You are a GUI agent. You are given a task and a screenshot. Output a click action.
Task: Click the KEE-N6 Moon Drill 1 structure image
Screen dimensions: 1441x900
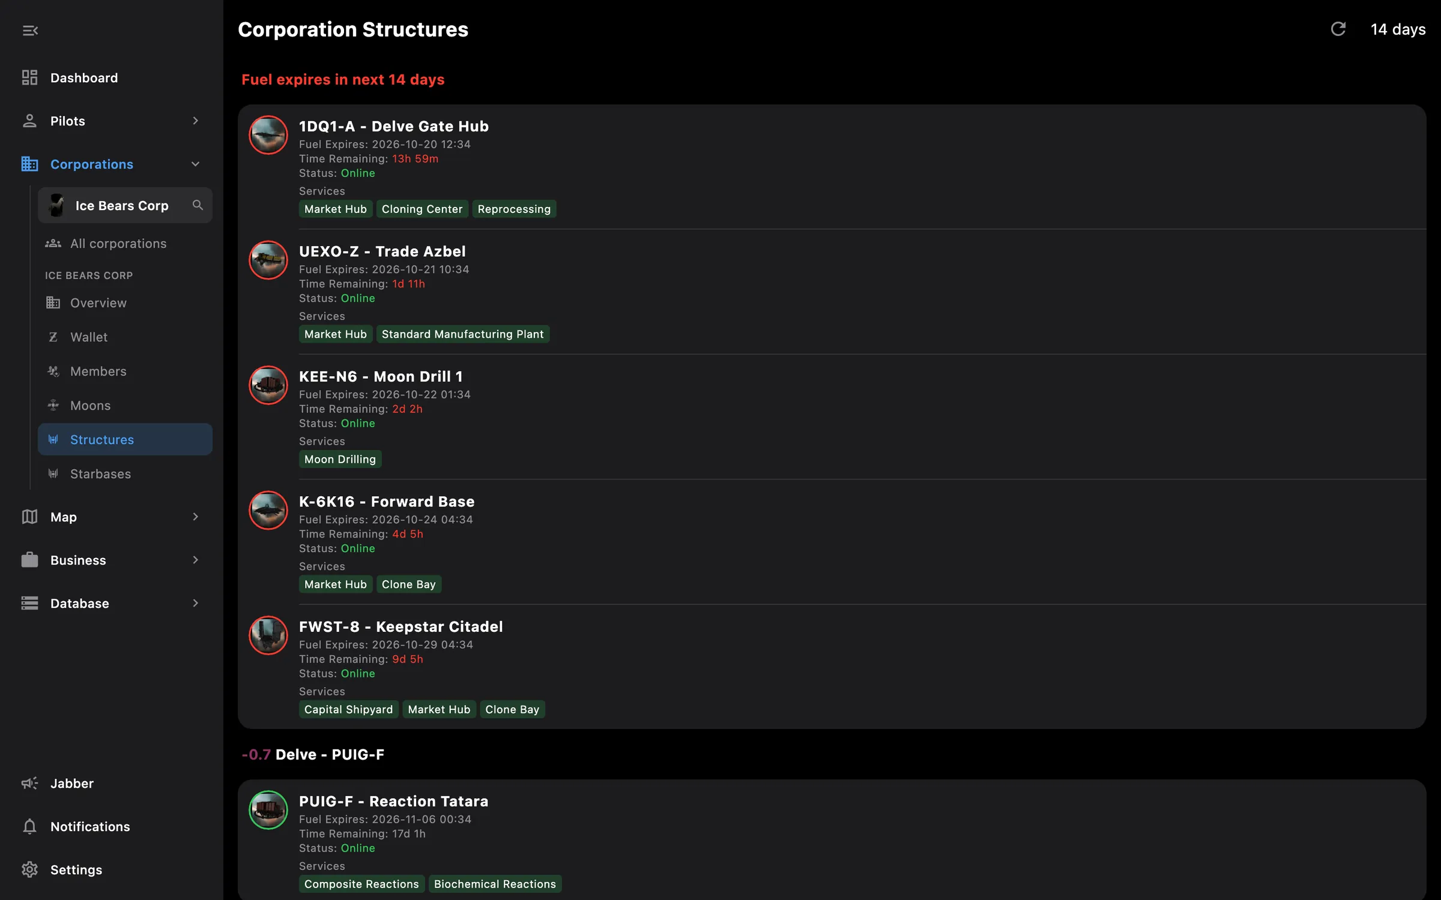click(x=268, y=385)
